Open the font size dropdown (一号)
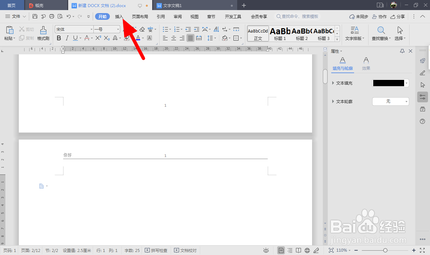The width and height of the screenshot is (430, 255). tap(118, 30)
